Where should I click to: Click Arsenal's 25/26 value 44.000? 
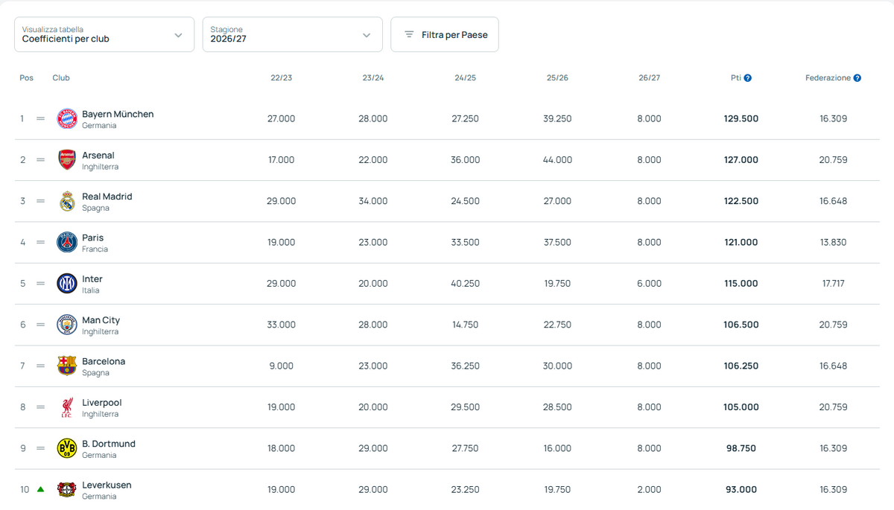click(x=557, y=160)
